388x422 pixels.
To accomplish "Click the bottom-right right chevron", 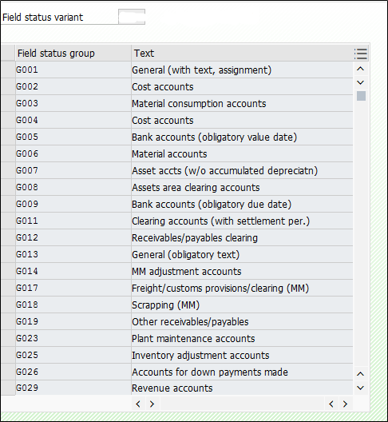I will tap(345, 404).
